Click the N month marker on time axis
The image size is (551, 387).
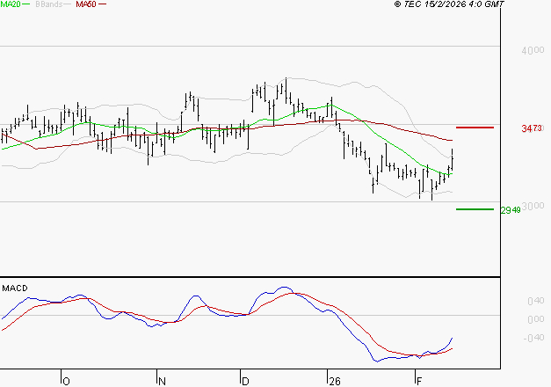tap(162, 381)
